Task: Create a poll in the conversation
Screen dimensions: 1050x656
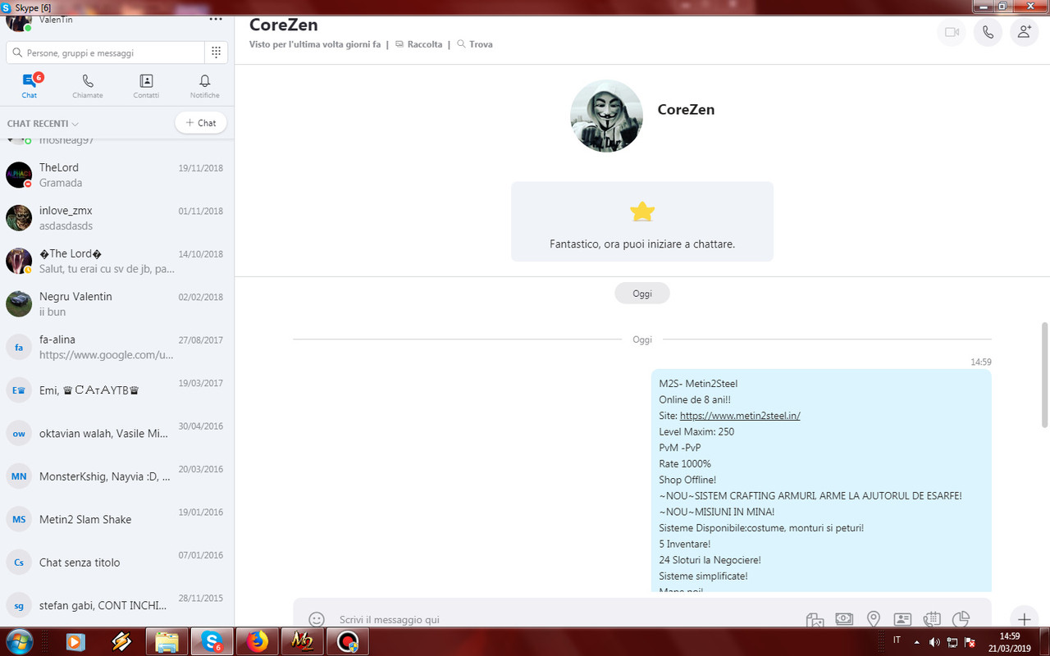Action: click(x=961, y=620)
